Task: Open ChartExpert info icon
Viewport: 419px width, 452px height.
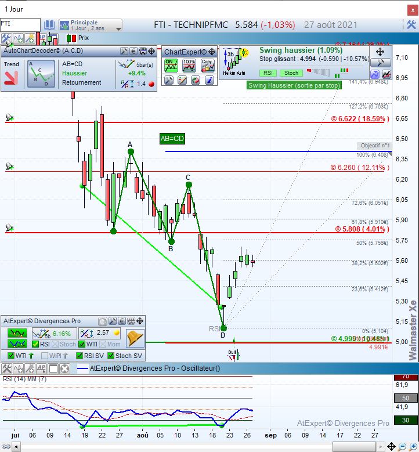Action: (209, 80)
